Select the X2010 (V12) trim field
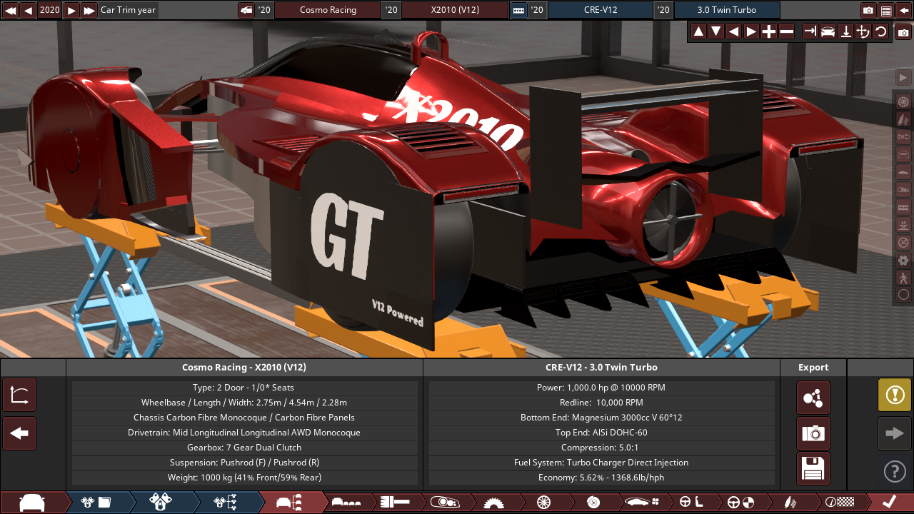 pyautogui.click(x=455, y=10)
